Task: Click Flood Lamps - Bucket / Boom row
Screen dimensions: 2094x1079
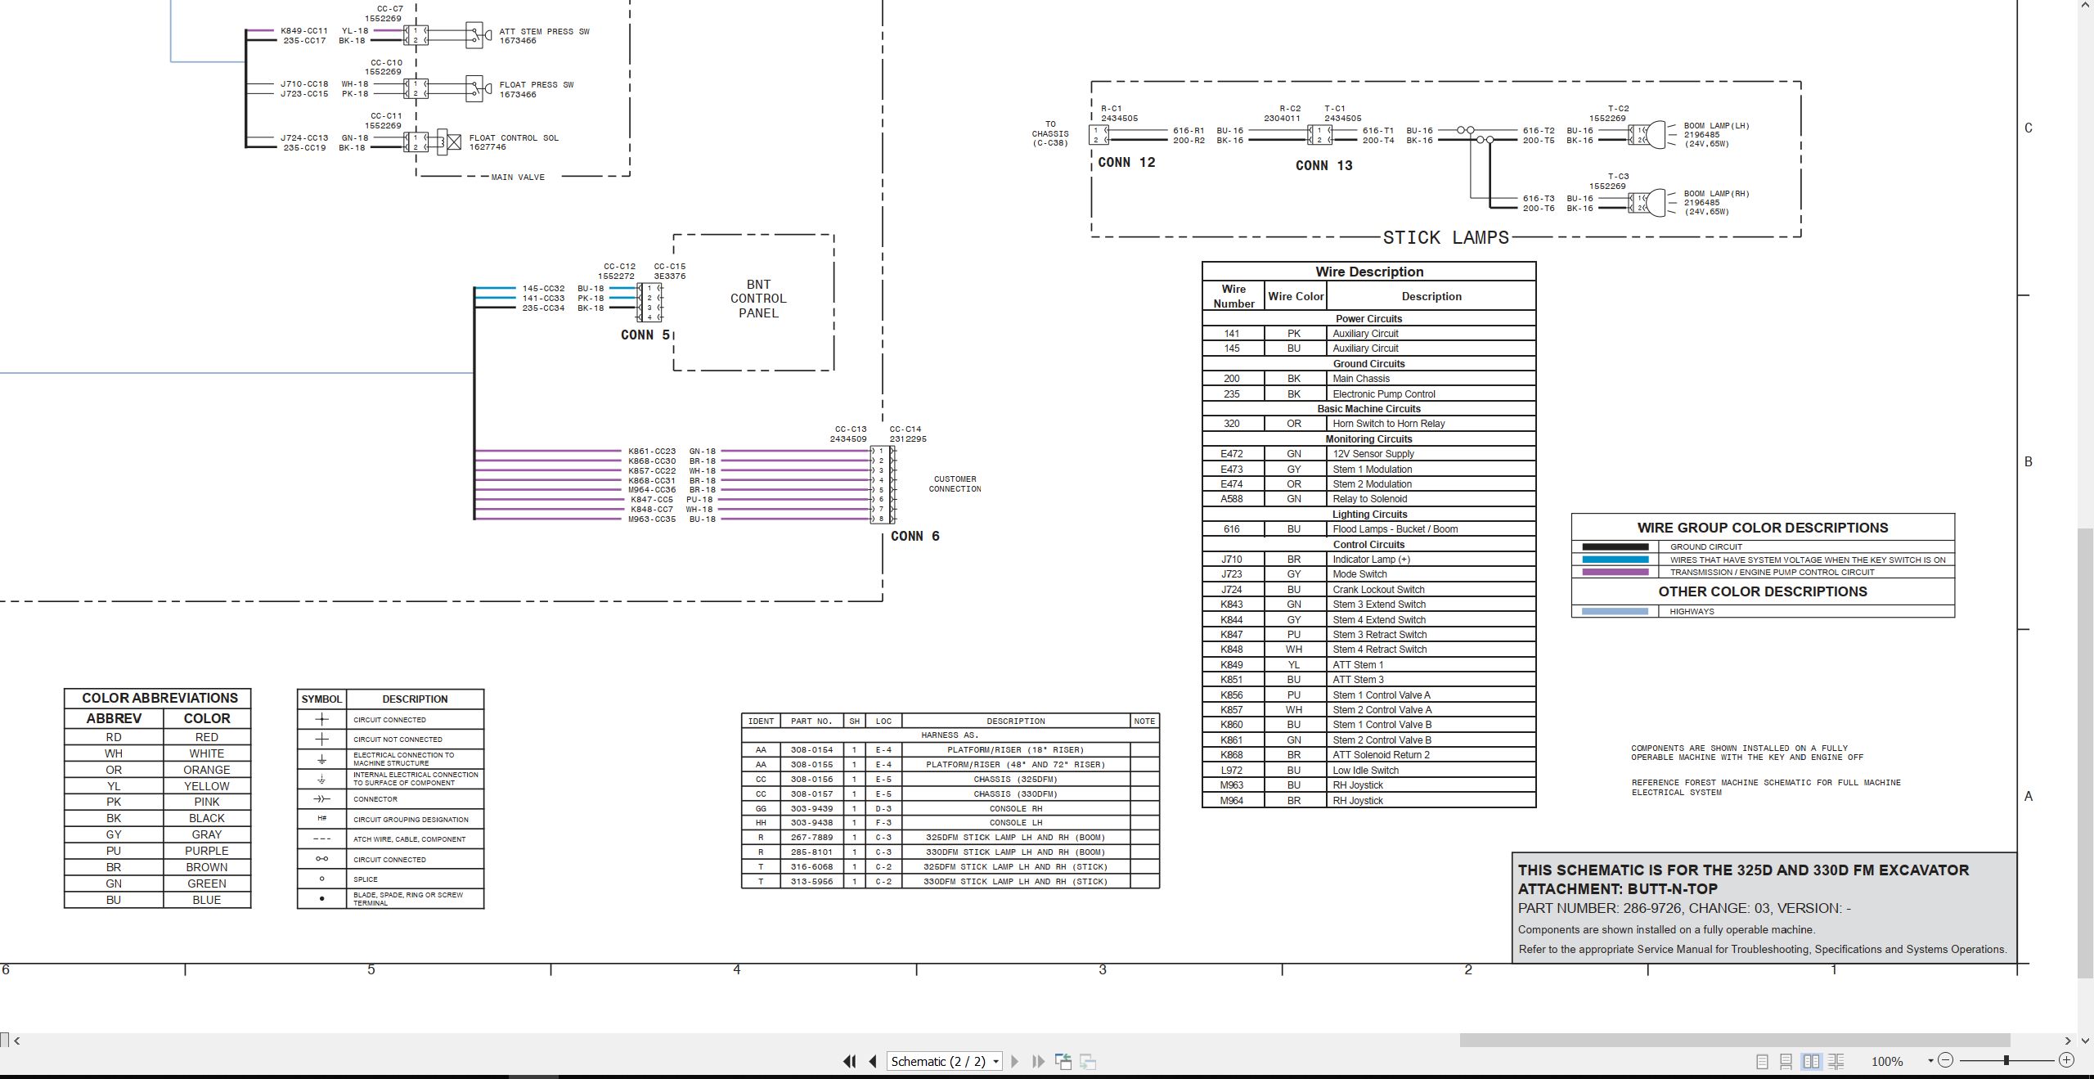Action: [1368, 529]
